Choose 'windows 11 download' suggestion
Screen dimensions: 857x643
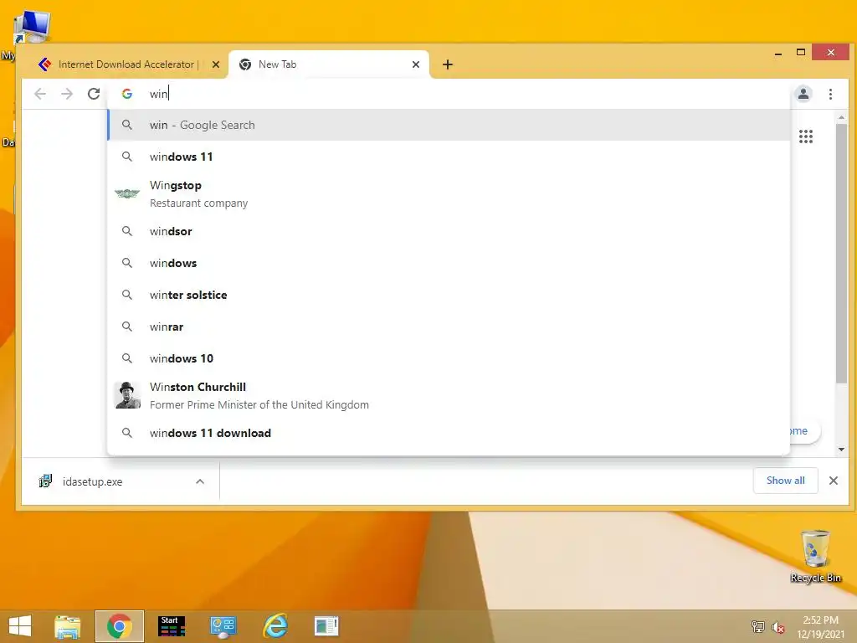coord(449,433)
